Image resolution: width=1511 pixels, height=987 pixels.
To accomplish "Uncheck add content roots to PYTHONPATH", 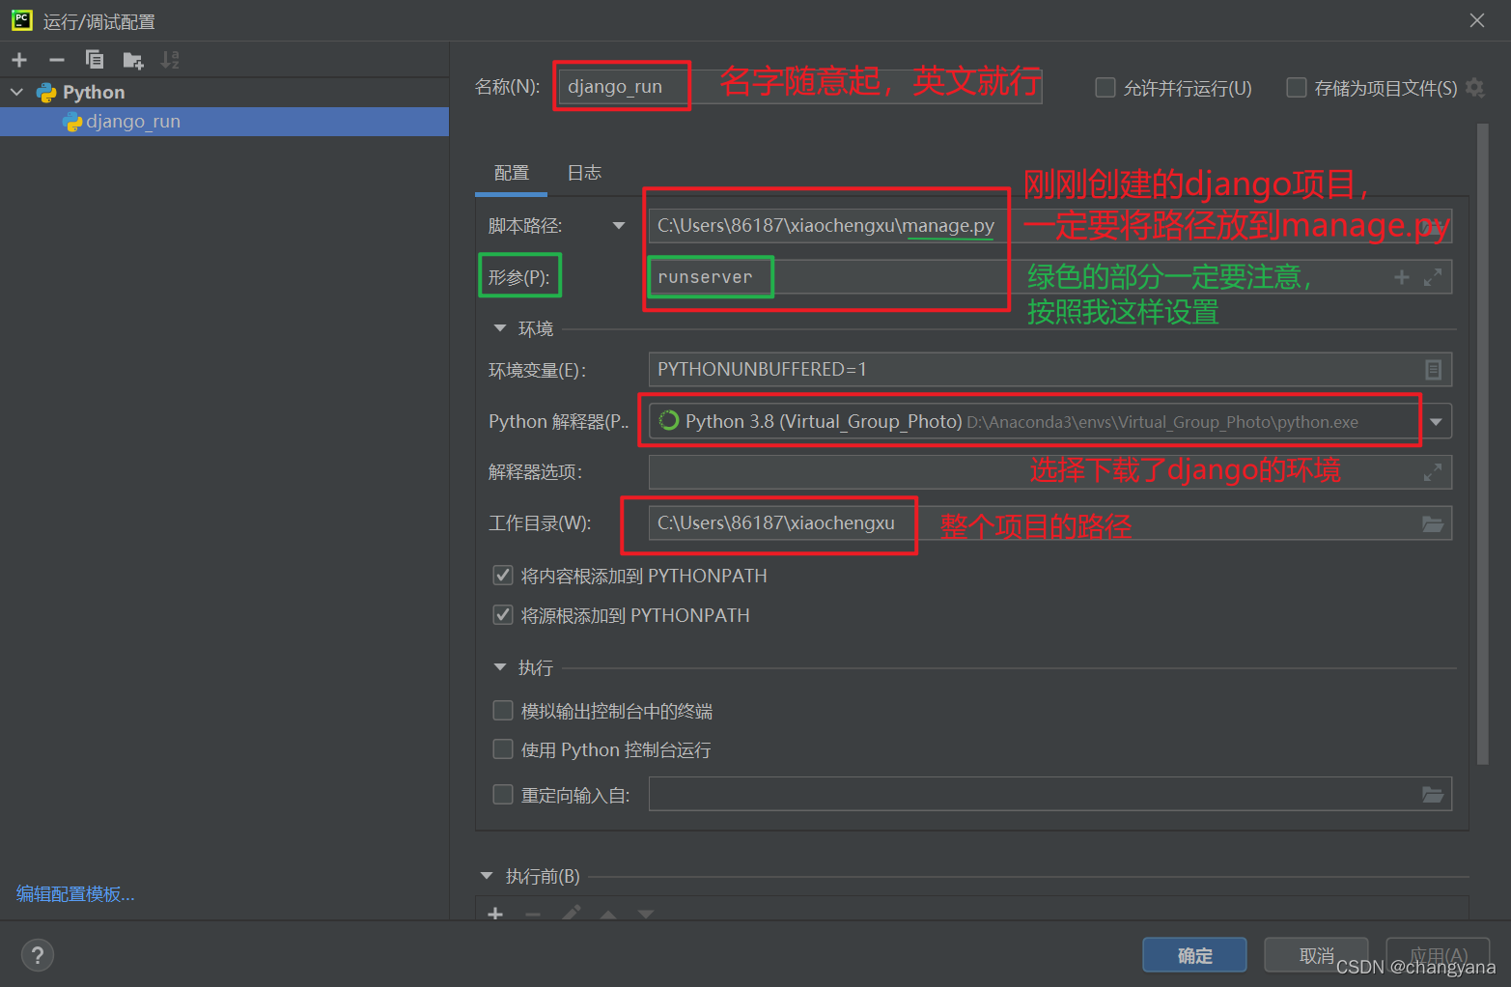I will 503,576.
